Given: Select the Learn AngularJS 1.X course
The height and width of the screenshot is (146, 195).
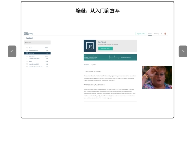Looking at the screenshot, I should pyautogui.click(x=37, y=64).
